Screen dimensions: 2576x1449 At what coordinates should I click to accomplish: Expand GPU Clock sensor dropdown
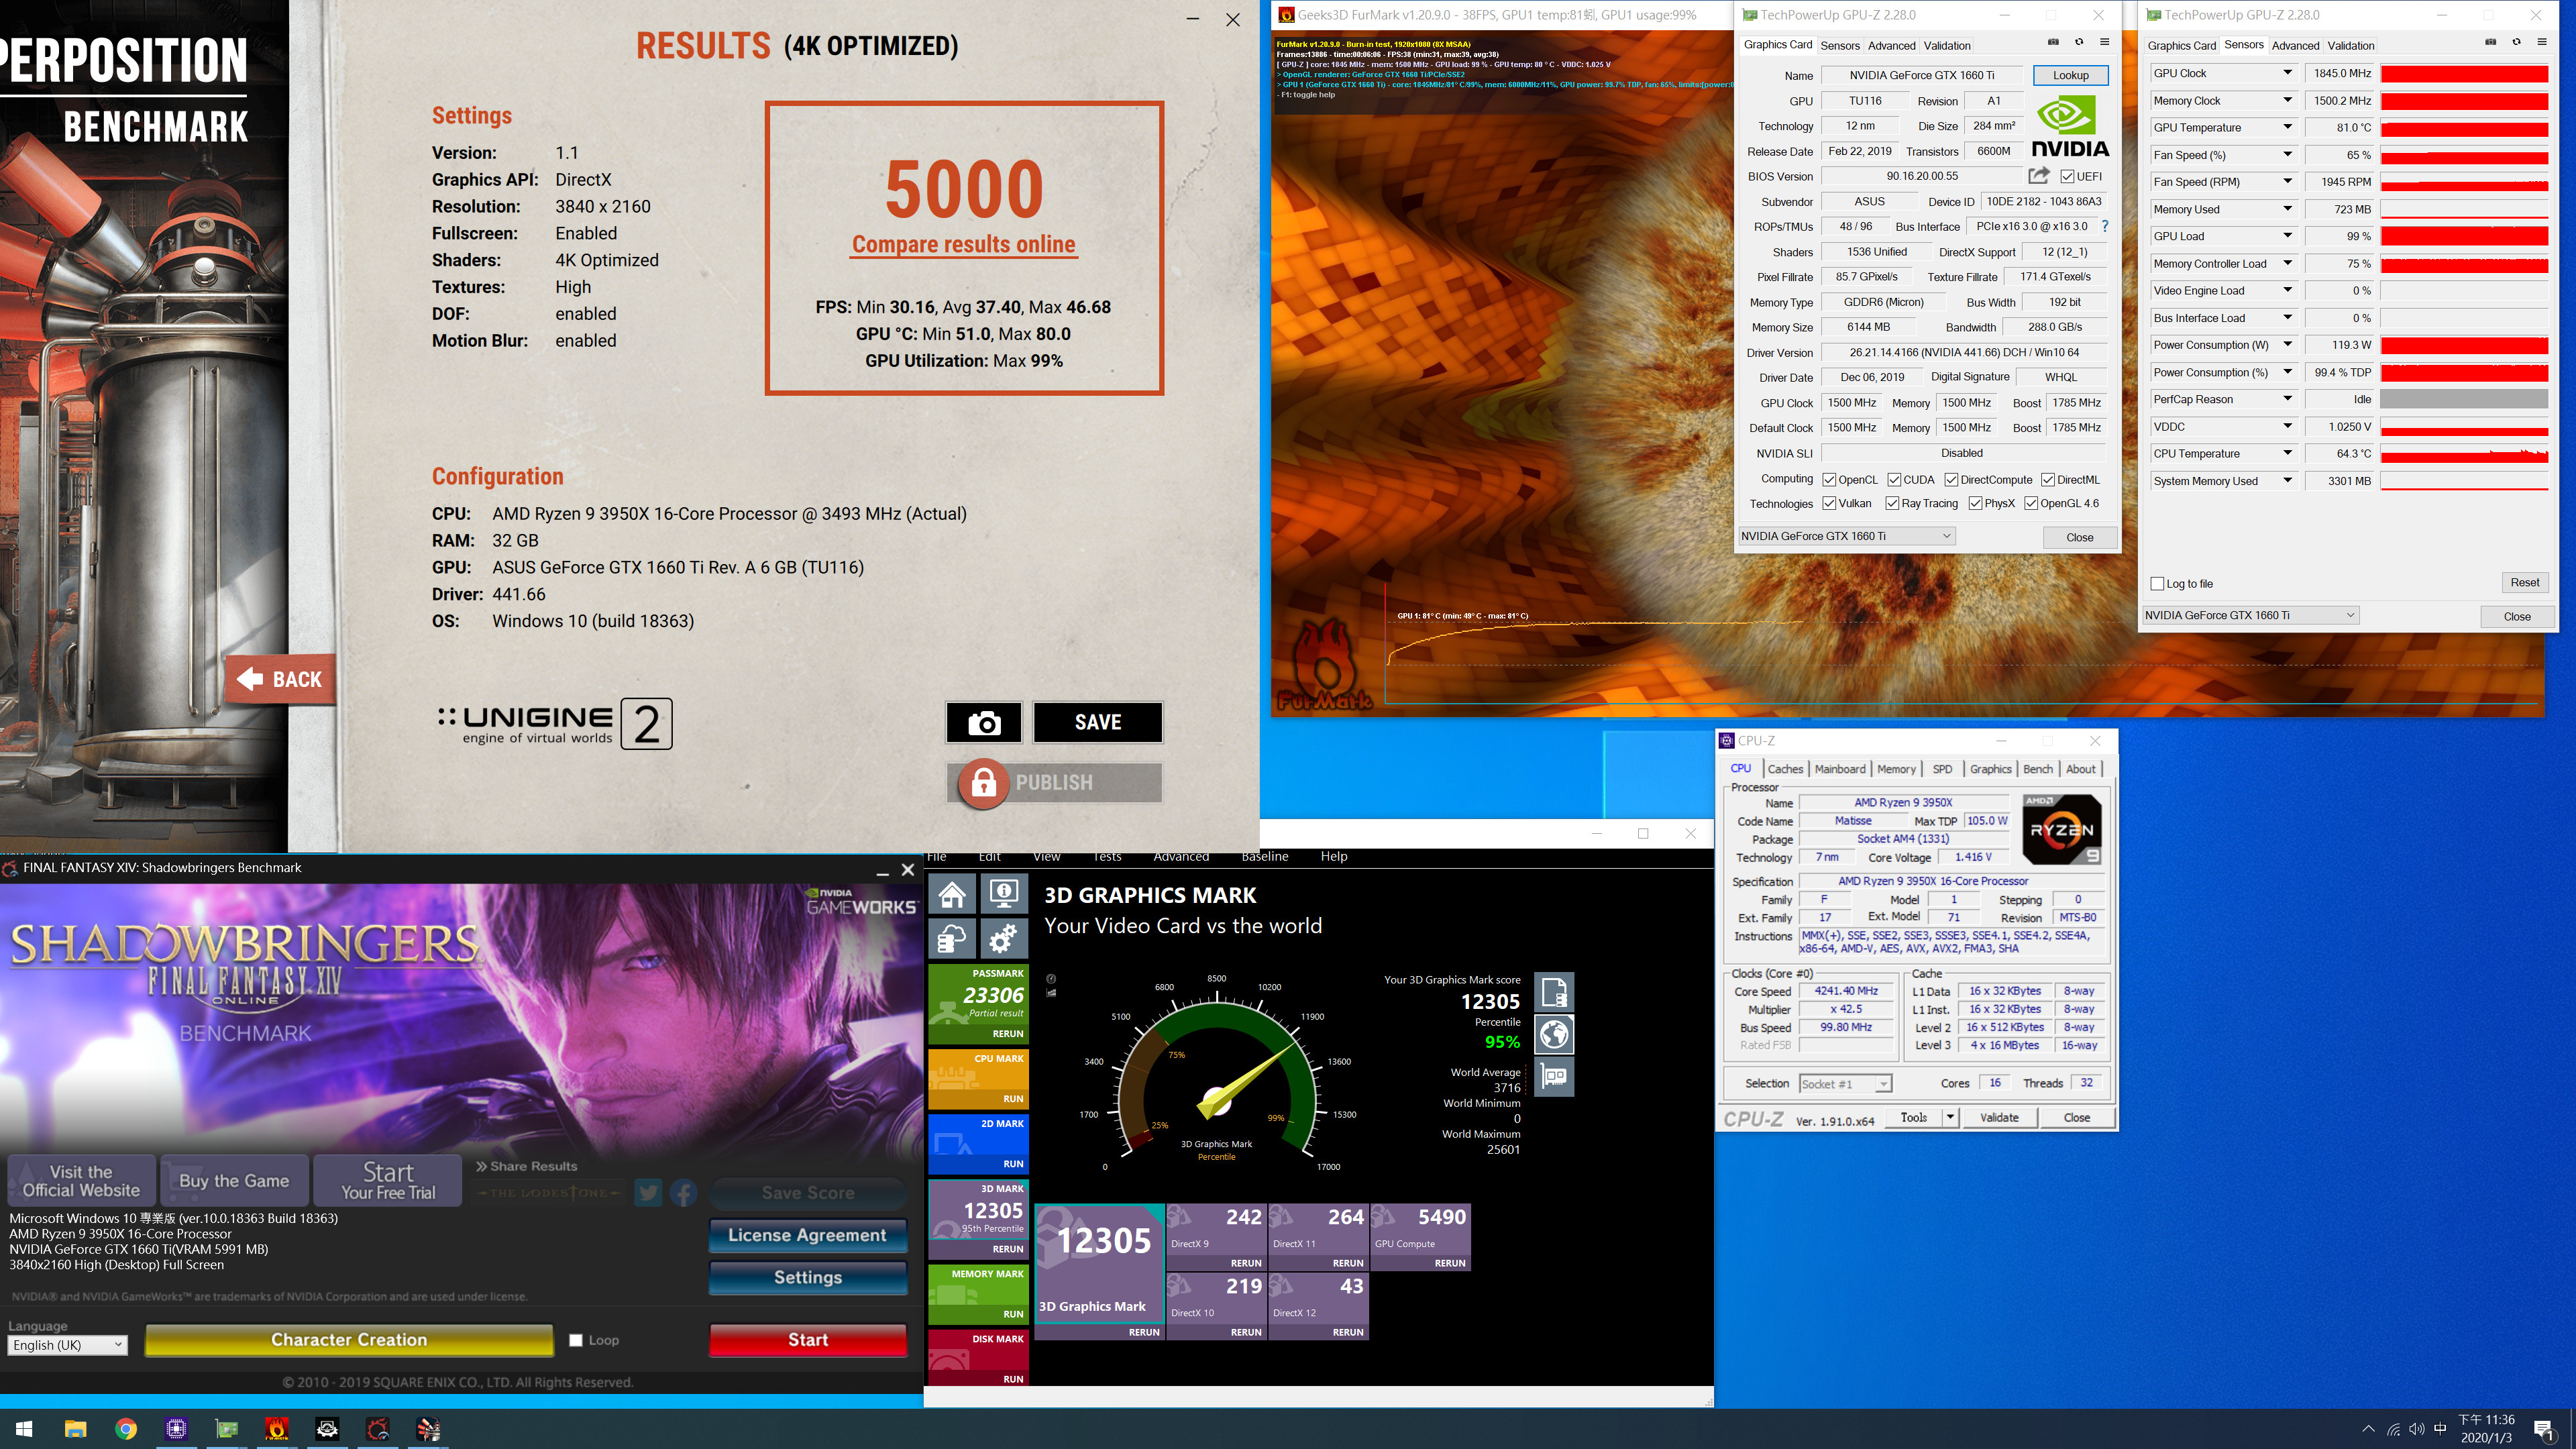[x=2287, y=73]
